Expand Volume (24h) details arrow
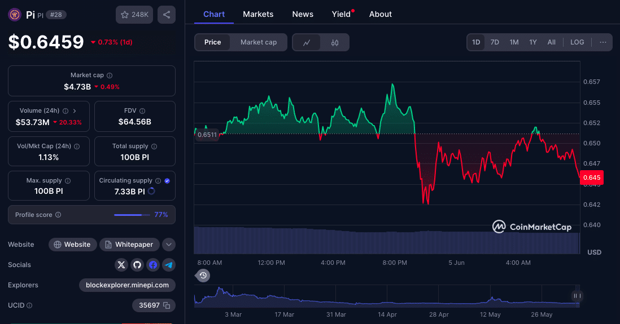Screen dimensions: 620x324 pyautogui.click(x=75, y=111)
